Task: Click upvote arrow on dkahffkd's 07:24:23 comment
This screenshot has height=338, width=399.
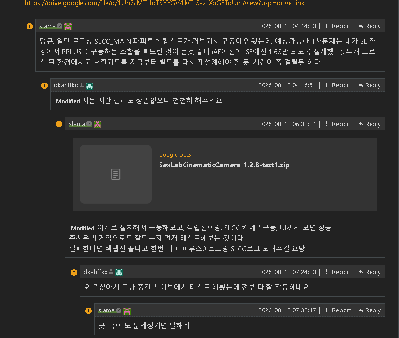Action: click(x=74, y=272)
